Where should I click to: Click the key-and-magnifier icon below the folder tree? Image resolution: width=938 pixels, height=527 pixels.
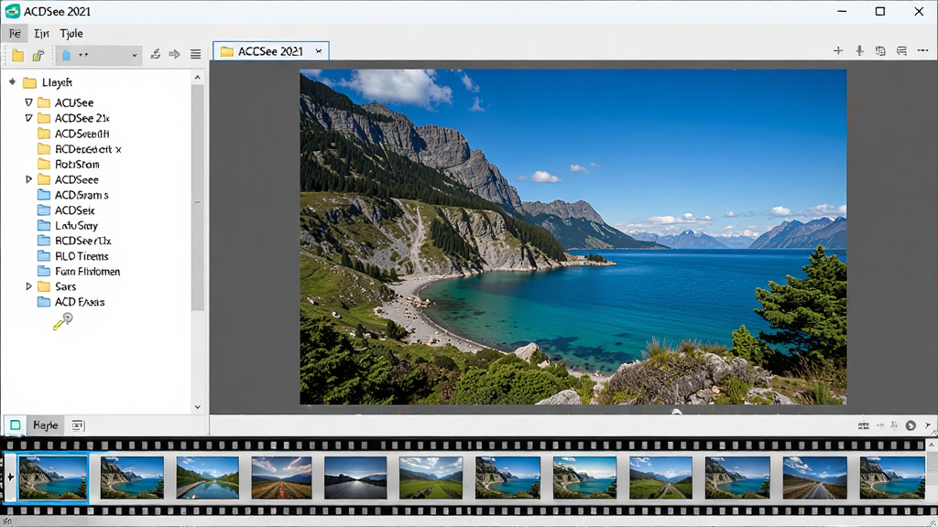tap(63, 321)
